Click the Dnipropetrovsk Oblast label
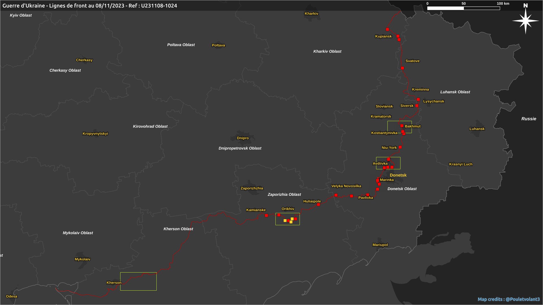The width and height of the screenshot is (543, 305). pyautogui.click(x=240, y=148)
